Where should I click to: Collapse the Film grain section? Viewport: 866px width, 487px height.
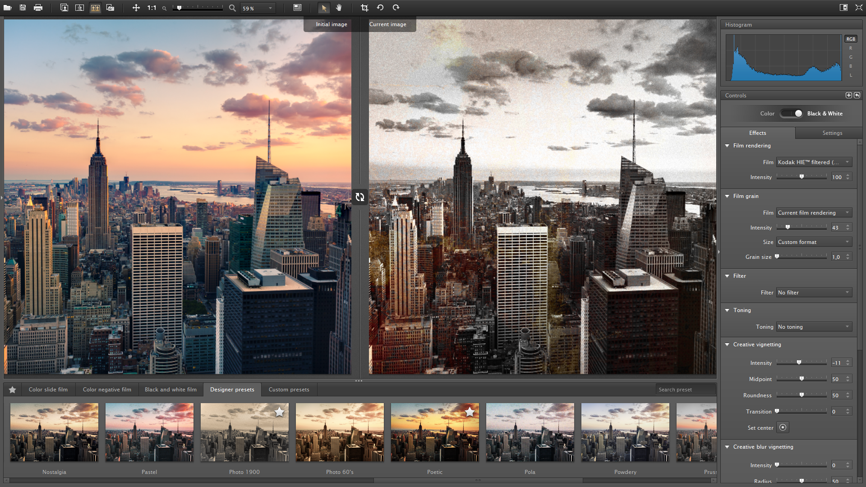pyautogui.click(x=727, y=196)
